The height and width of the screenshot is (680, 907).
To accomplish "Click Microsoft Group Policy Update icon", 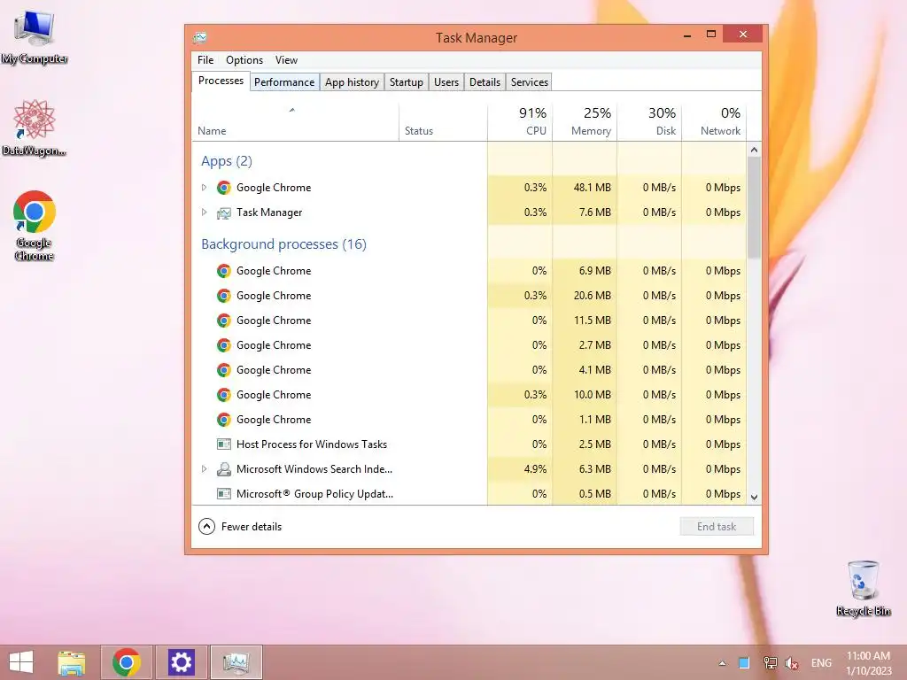I will [224, 494].
